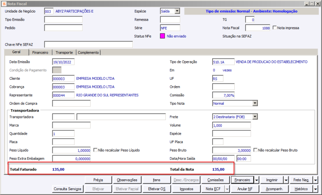Viewport: 322px width, 195px height.
Task: Expand the arrow next to Imprimir button
Action: [286, 180]
